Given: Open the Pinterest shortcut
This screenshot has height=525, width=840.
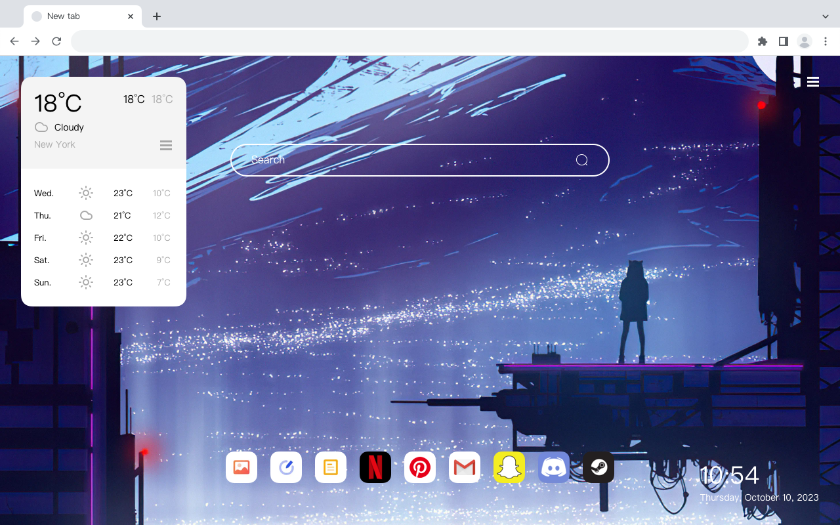Looking at the screenshot, I should pyautogui.click(x=420, y=467).
